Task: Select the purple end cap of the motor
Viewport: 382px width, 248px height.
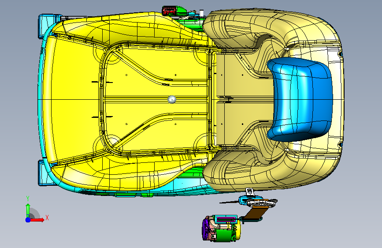Action: (205, 229)
